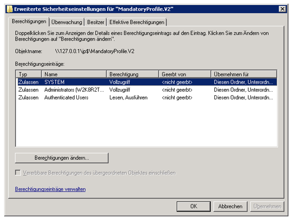Click the Übernehmen button

coord(267,206)
